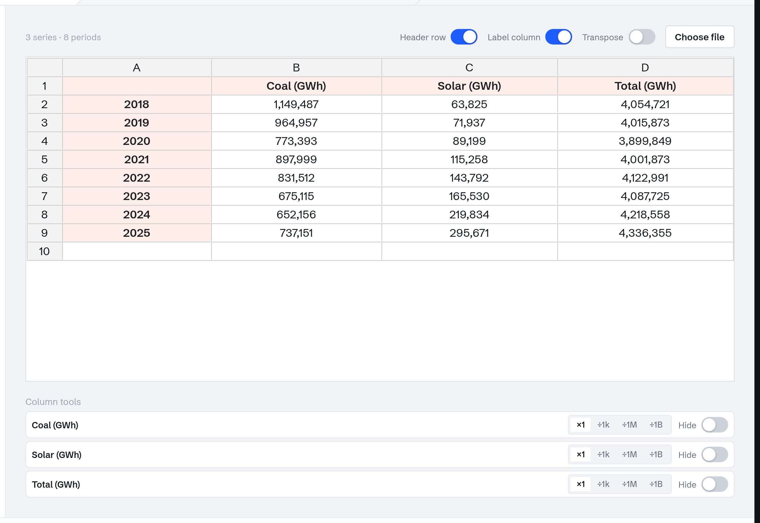Screen dimensions: 760x523
Task: Click the 2024 label cell
Action: click(137, 215)
